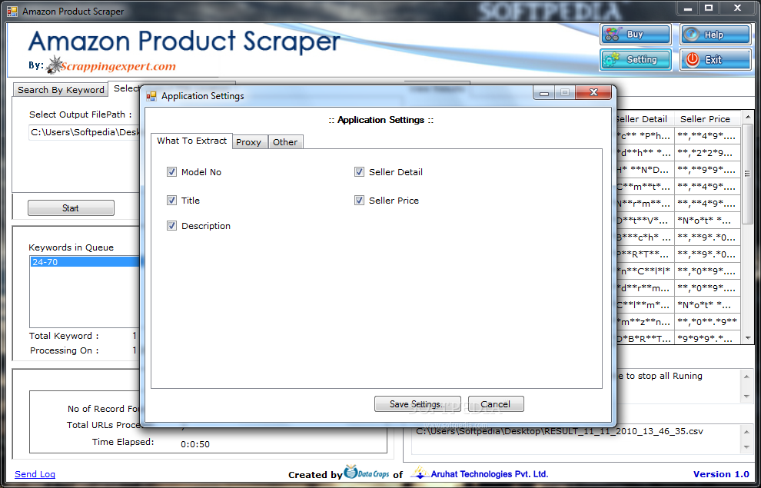
Task: Minimize the Application Settings dialog
Action: point(544,92)
